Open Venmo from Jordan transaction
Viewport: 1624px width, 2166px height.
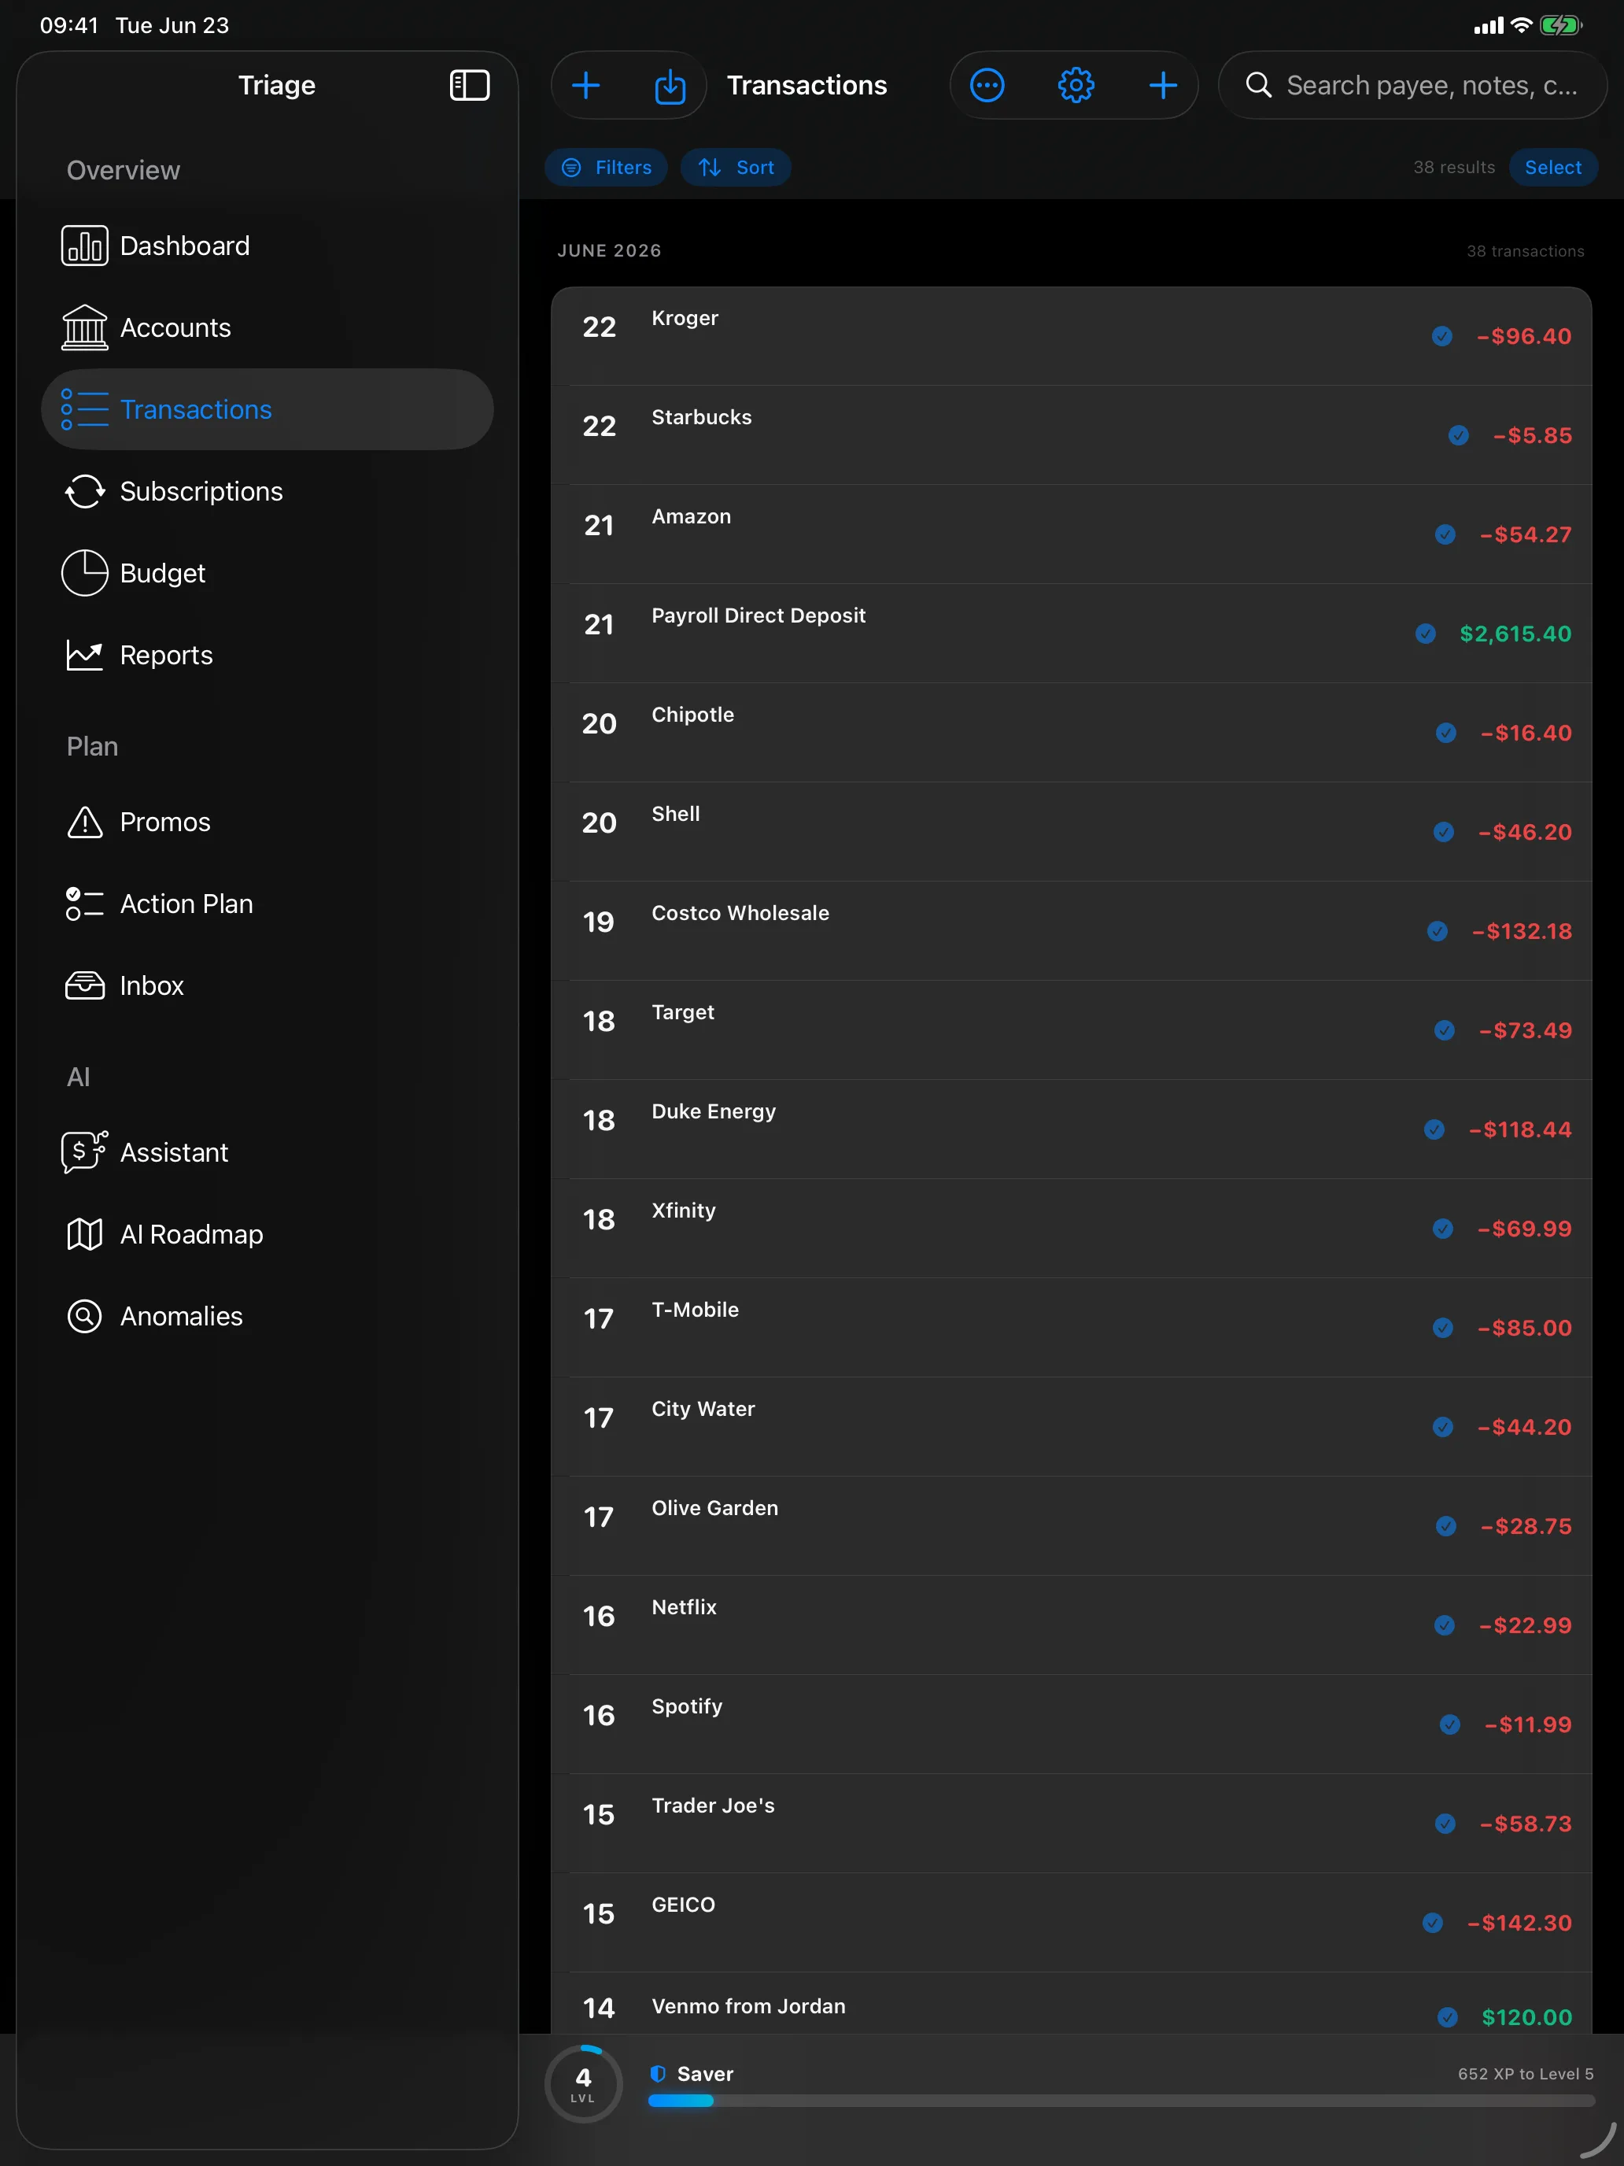[x=1071, y=2003]
